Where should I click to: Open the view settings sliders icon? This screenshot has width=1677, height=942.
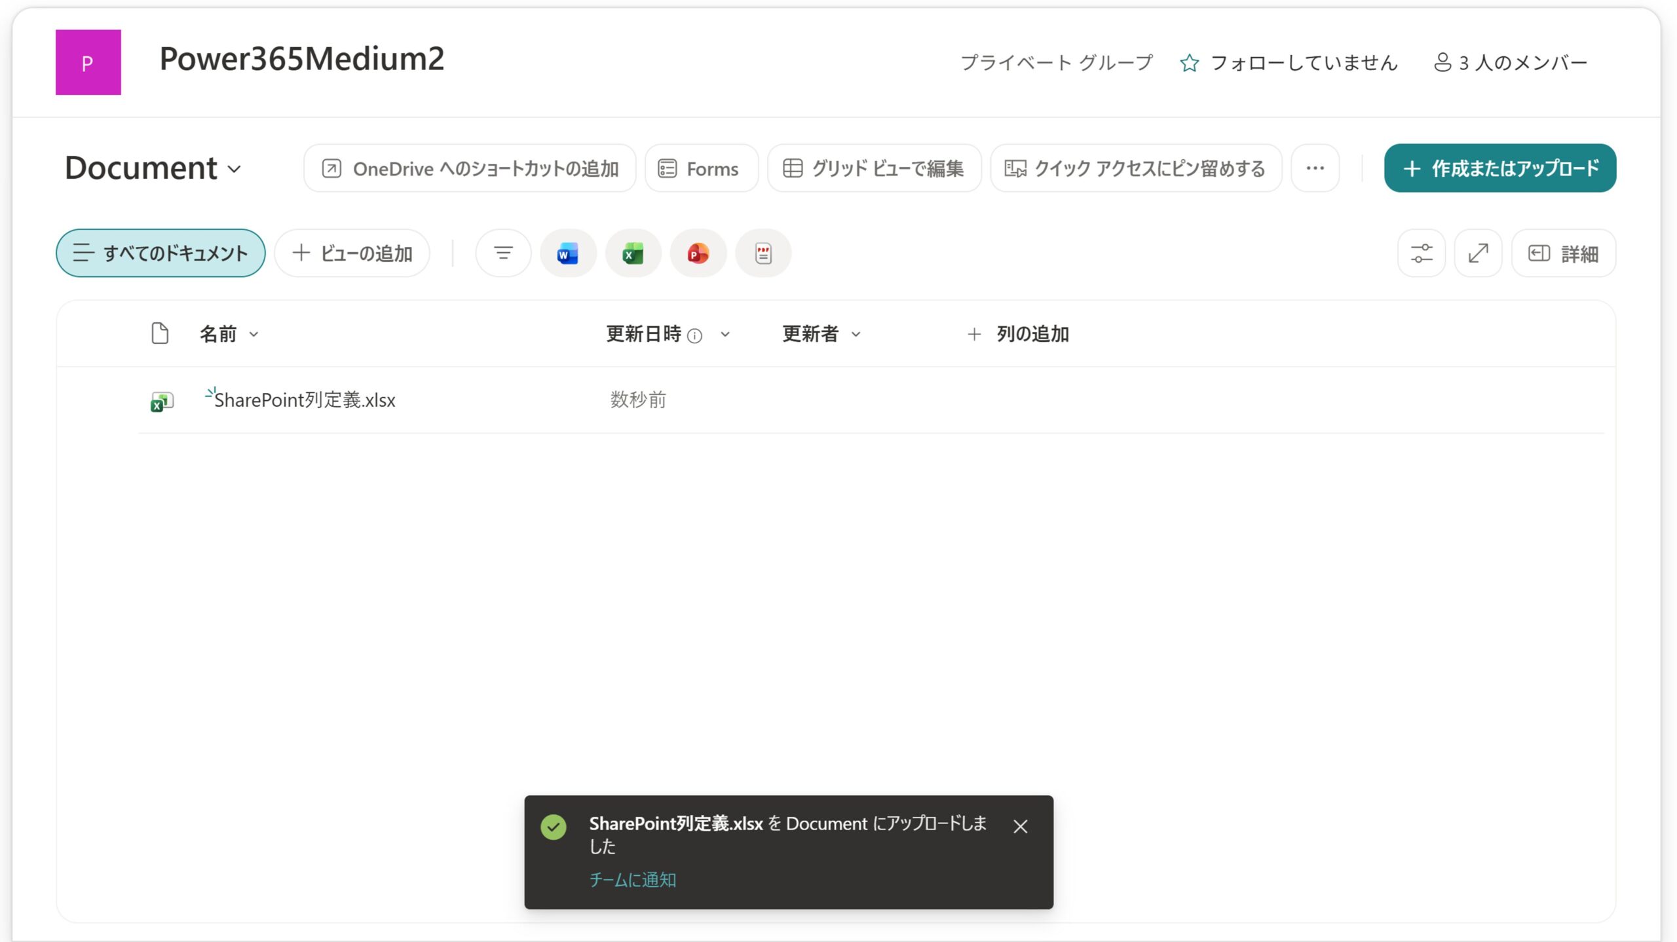pyautogui.click(x=1422, y=253)
